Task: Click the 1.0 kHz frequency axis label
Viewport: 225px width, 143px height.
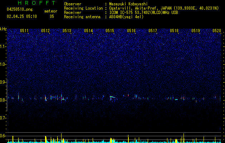Action: 3,64
